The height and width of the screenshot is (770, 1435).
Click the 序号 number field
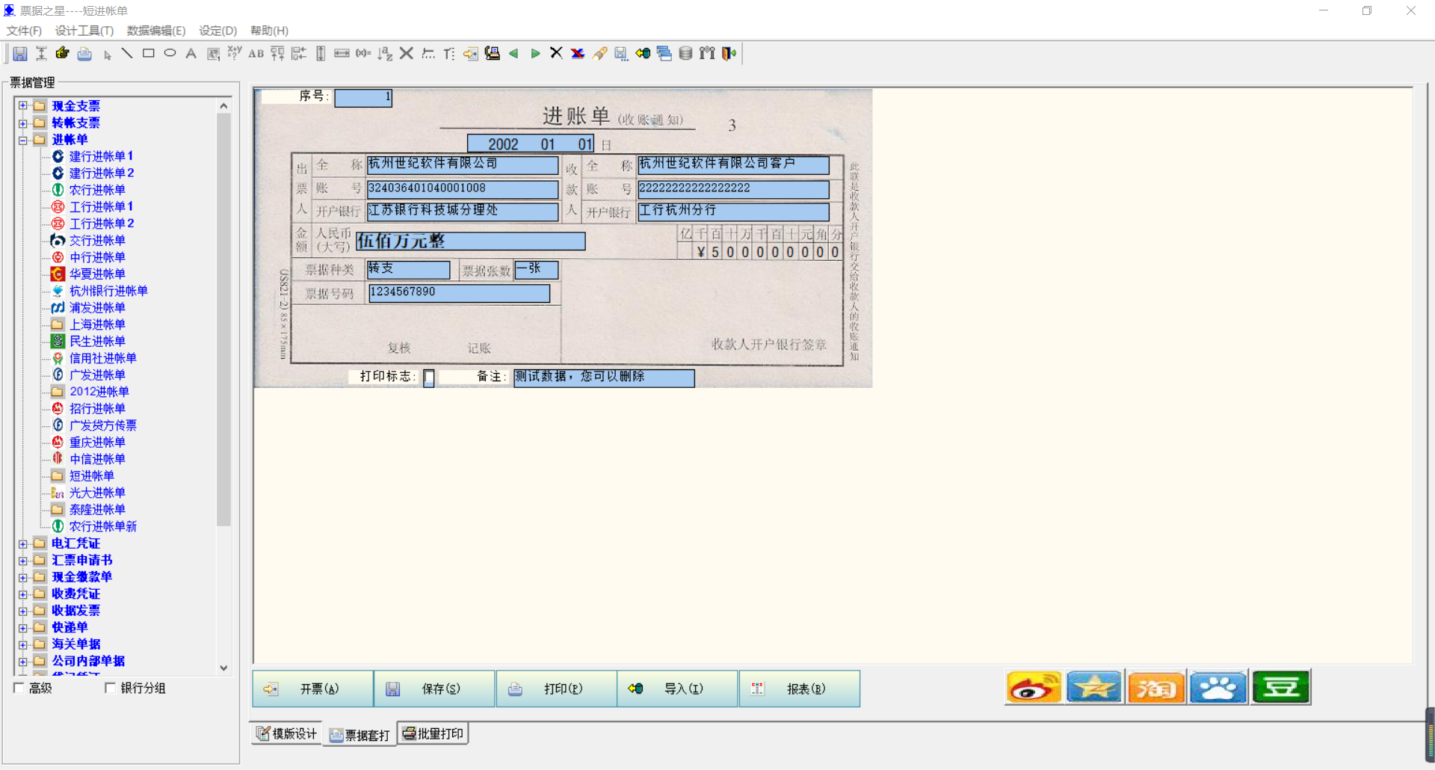(363, 98)
